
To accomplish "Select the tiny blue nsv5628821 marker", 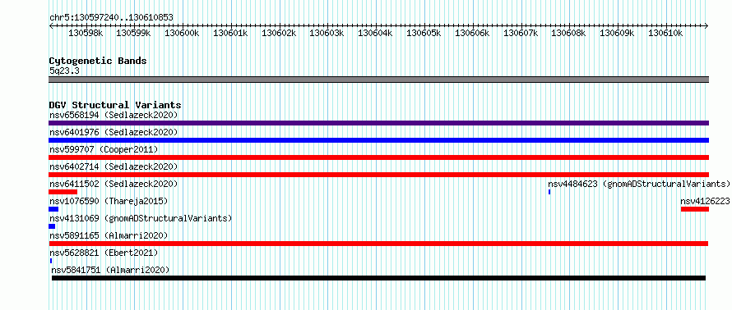I will [51, 261].
